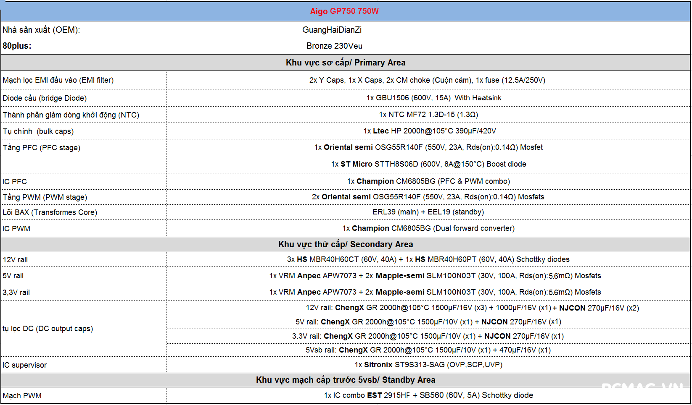692x405 pixels.
Task: Click the Aigo GP750 750W title header
Action: 344,11
